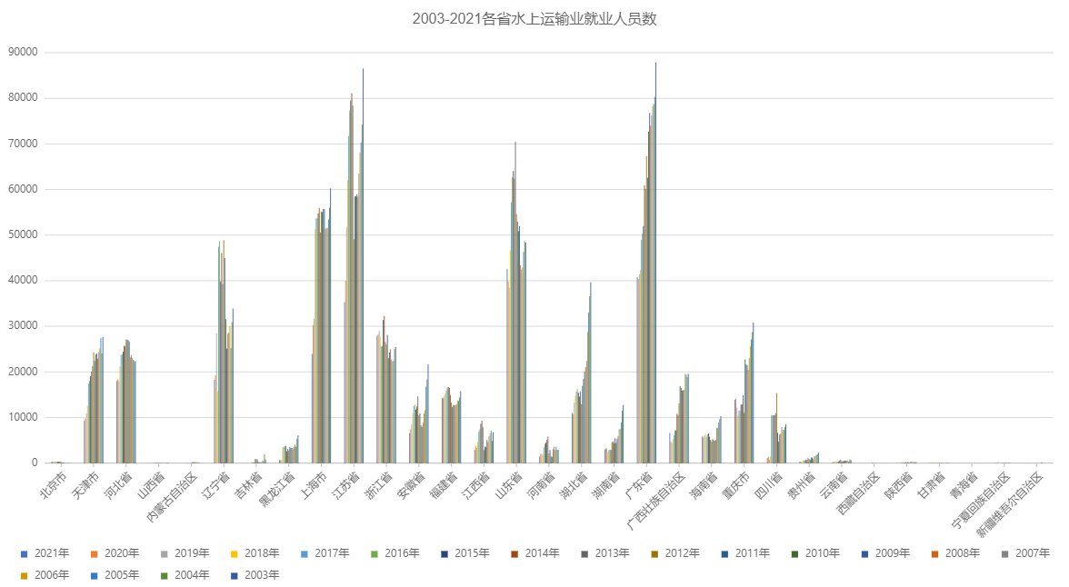Select the 2016年 legend entry
This screenshot has height=587, width=1069.
[x=395, y=552]
